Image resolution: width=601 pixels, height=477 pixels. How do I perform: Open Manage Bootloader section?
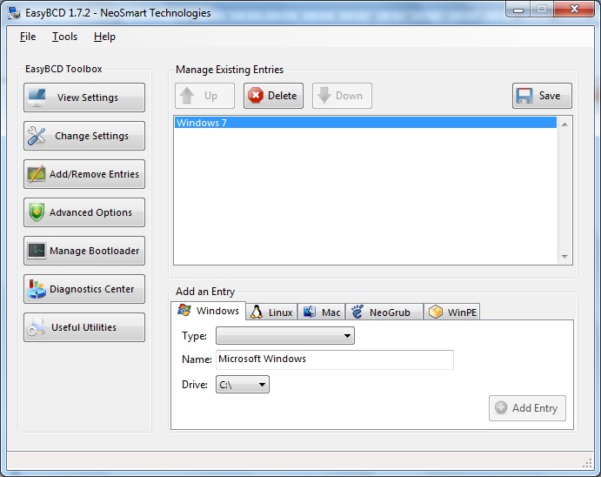point(84,251)
